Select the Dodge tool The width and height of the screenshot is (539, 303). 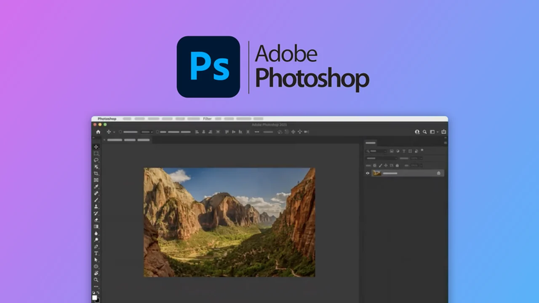(96, 240)
